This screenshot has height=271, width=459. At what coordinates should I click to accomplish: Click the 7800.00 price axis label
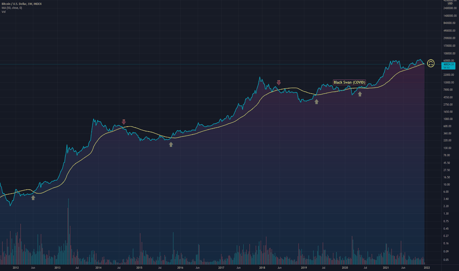(x=448, y=90)
